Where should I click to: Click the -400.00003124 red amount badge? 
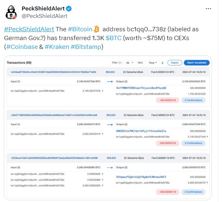167,100
